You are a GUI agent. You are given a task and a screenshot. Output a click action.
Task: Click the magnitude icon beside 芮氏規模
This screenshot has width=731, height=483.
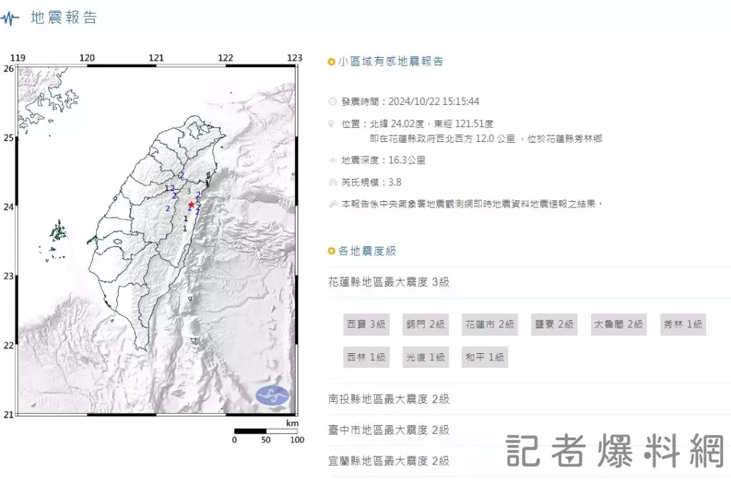pyautogui.click(x=331, y=183)
